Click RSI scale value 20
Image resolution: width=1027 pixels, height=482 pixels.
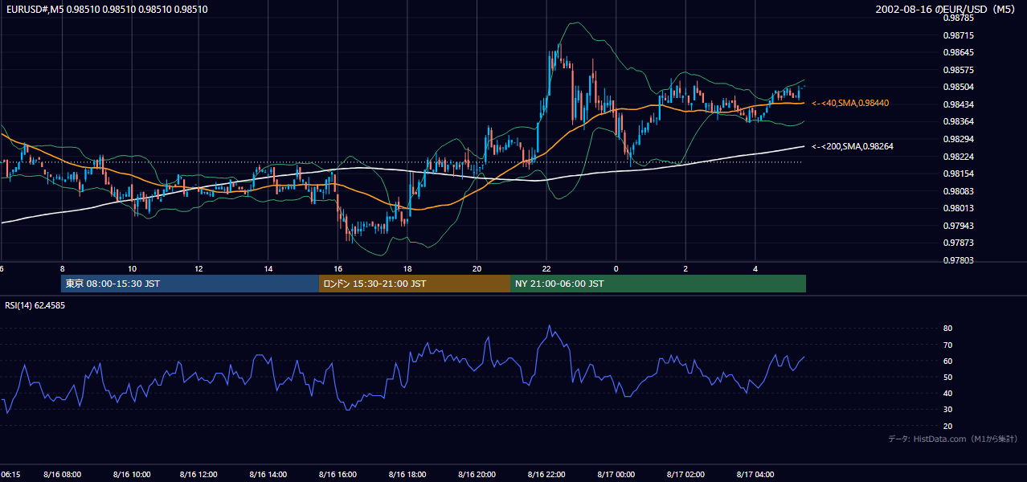coord(947,426)
